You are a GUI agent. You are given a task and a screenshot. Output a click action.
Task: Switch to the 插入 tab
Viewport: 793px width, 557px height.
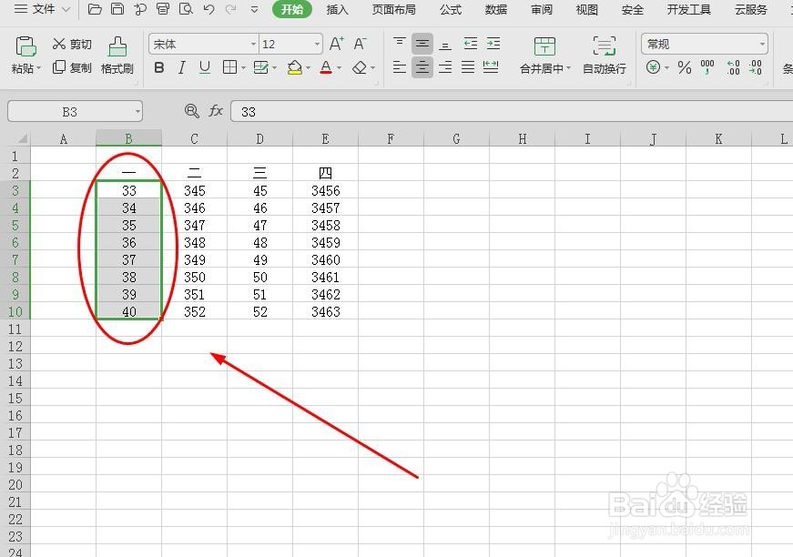(x=338, y=9)
